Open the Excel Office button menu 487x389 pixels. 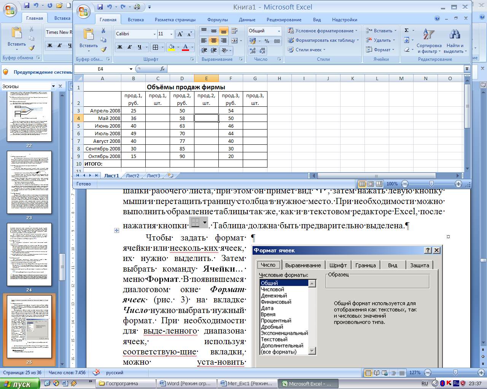[83, 11]
